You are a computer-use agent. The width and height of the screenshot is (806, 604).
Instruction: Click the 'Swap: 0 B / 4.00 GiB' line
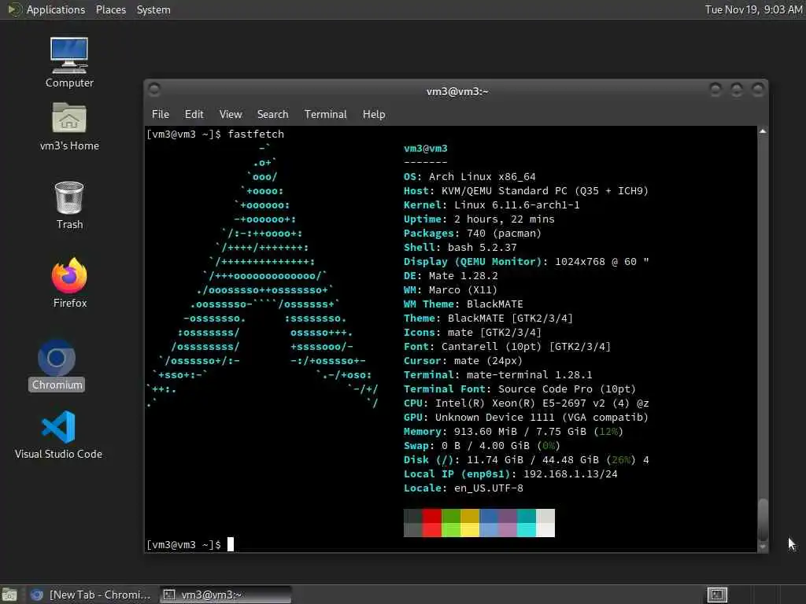point(482,446)
